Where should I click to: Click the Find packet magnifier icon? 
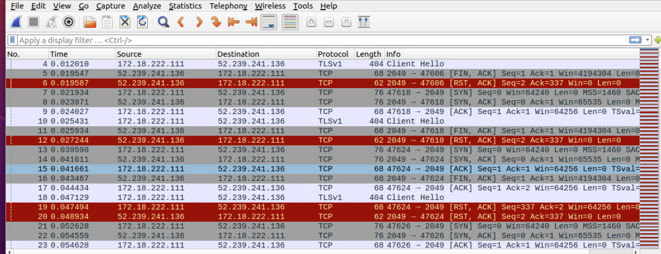(x=163, y=22)
